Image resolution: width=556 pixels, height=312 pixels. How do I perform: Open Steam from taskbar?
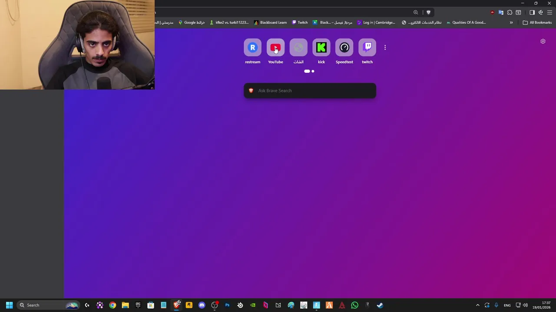tap(380, 305)
